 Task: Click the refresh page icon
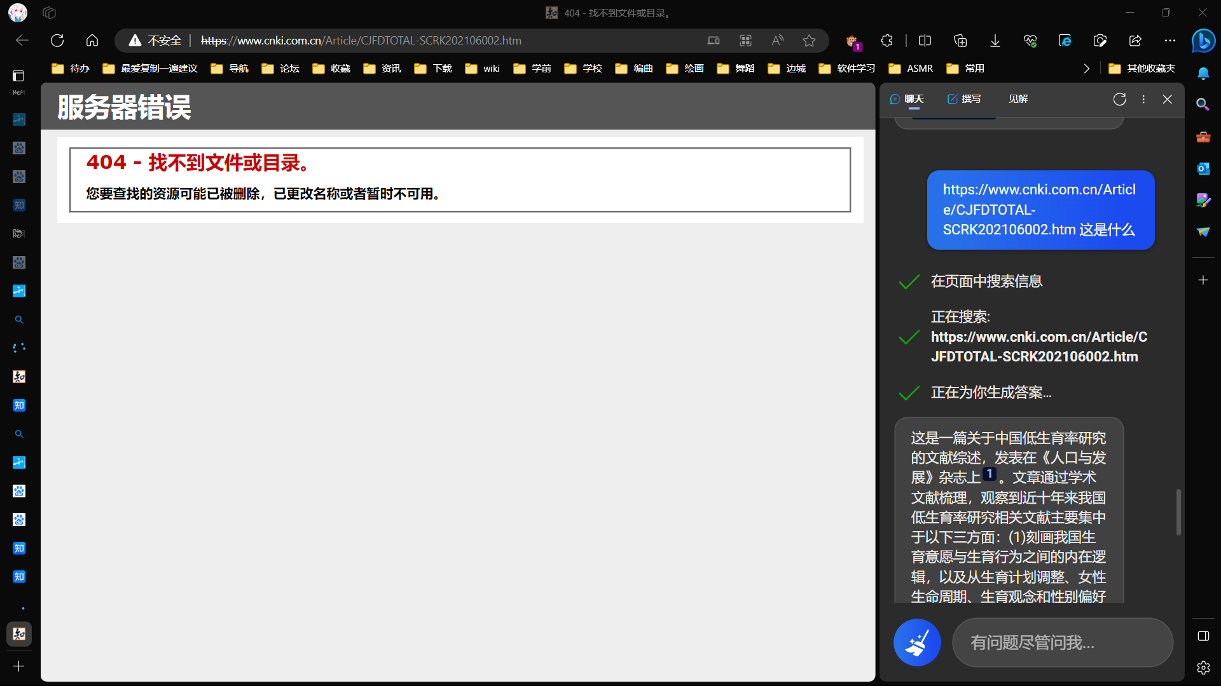coord(57,41)
